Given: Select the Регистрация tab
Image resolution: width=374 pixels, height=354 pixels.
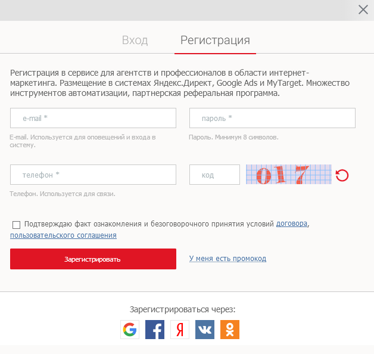Looking at the screenshot, I should [215, 41].
